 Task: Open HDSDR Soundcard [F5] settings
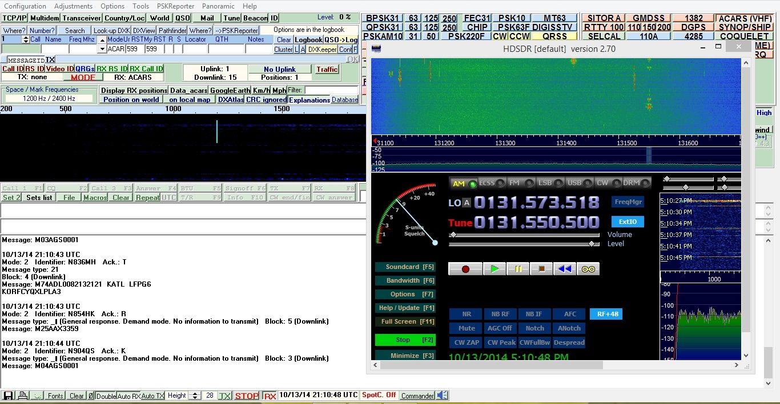point(405,267)
